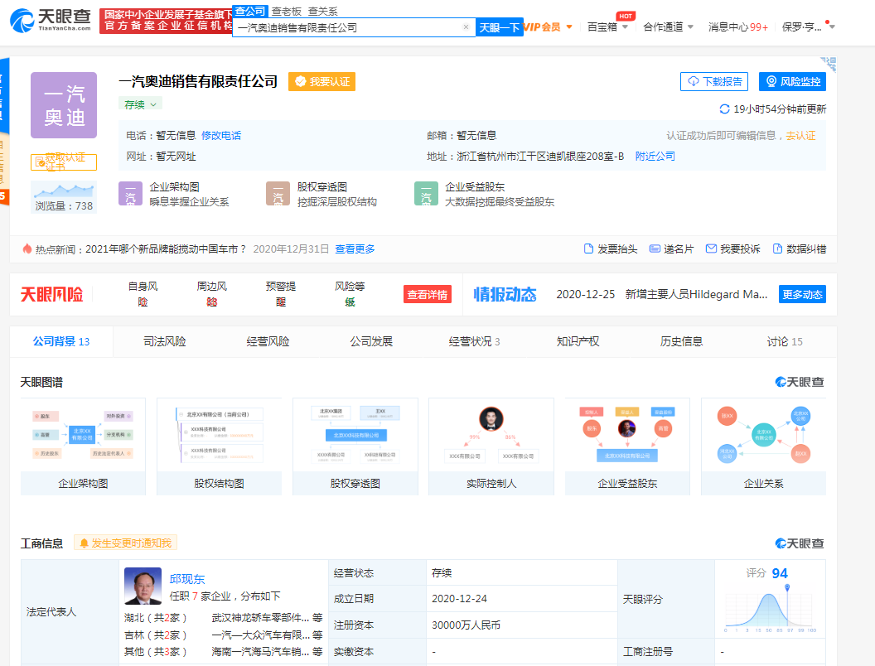Open the 去认证 link
The height and width of the screenshot is (666, 875).
(x=800, y=136)
